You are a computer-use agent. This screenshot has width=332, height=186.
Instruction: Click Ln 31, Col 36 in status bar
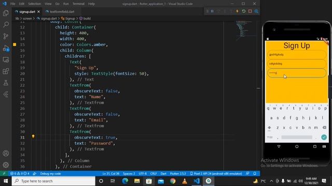click(x=110, y=174)
